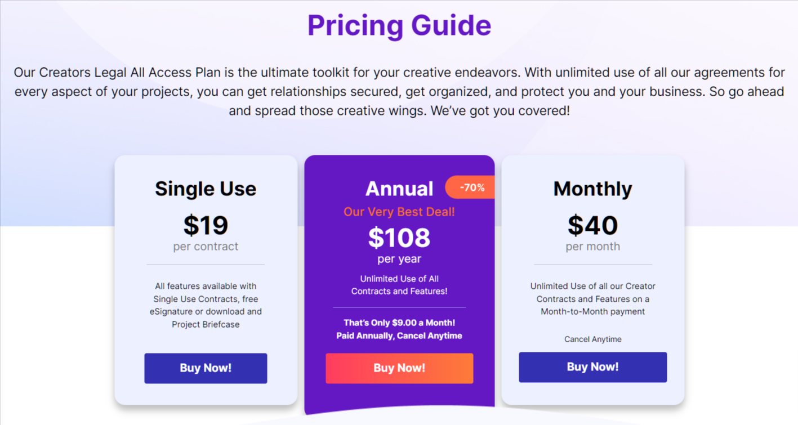This screenshot has width=798, height=425.
Task: Click the "Cancel Anytime" note in the Monthly card
Action: click(592, 339)
